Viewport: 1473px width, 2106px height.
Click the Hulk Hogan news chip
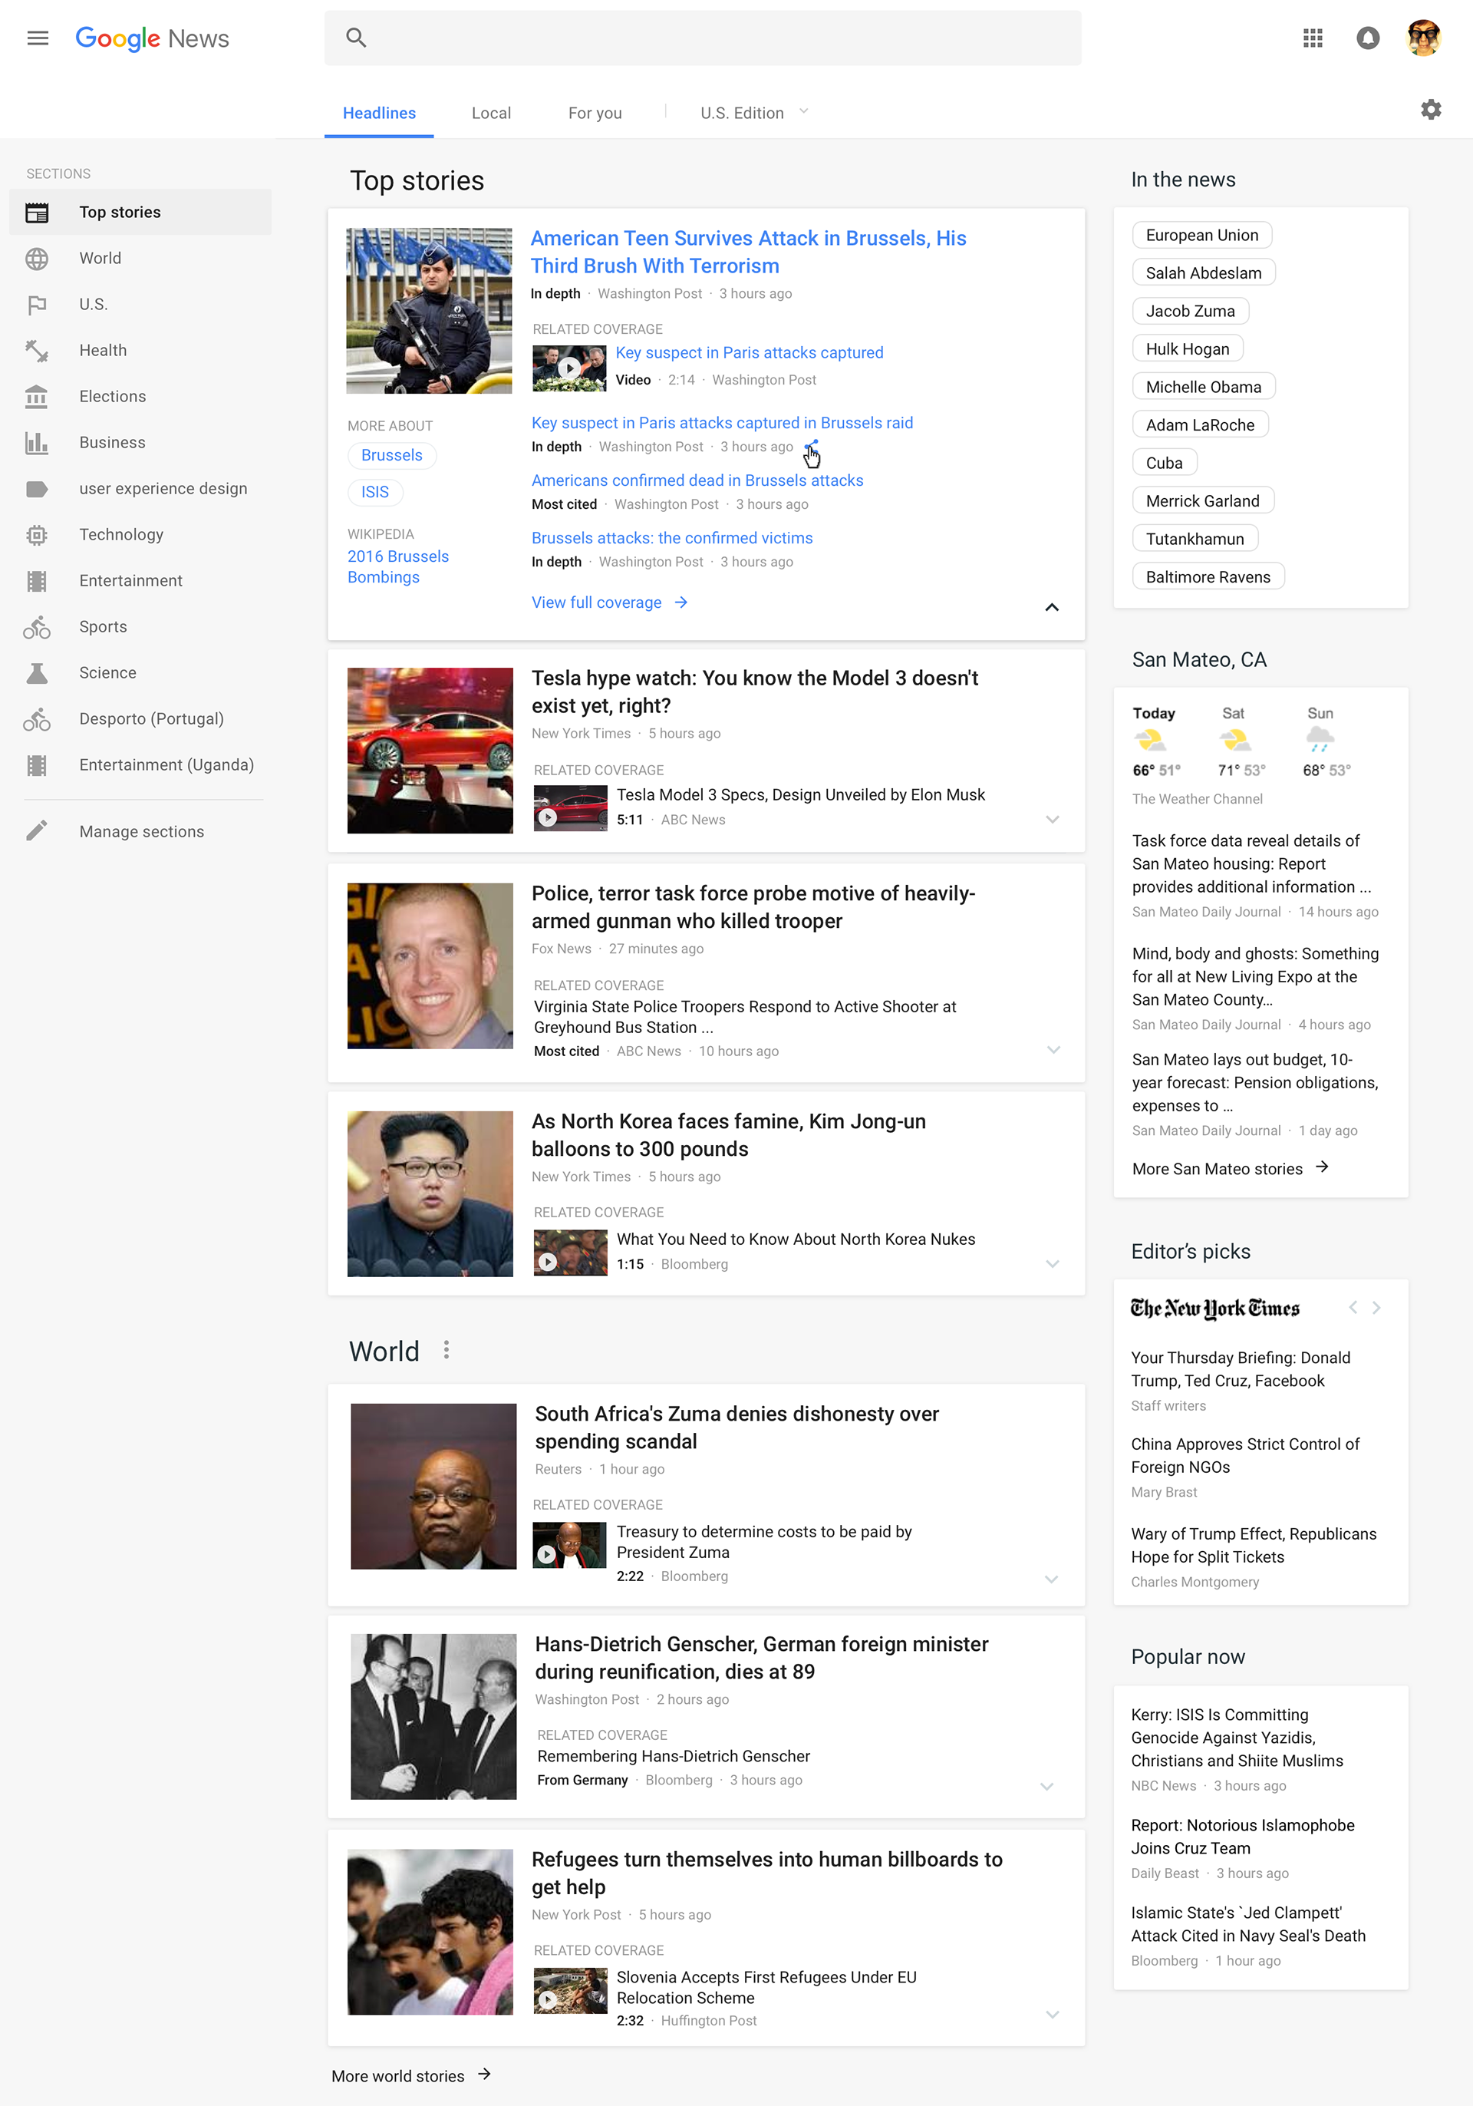coord(1187,348)
